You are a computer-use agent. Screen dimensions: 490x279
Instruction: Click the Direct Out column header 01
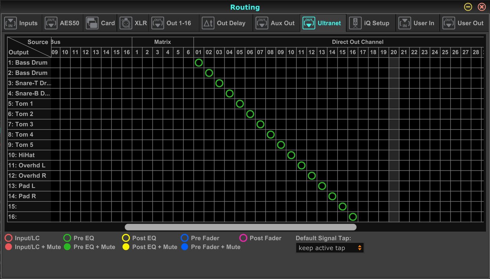pyautogui.click(x=198, y=53)
